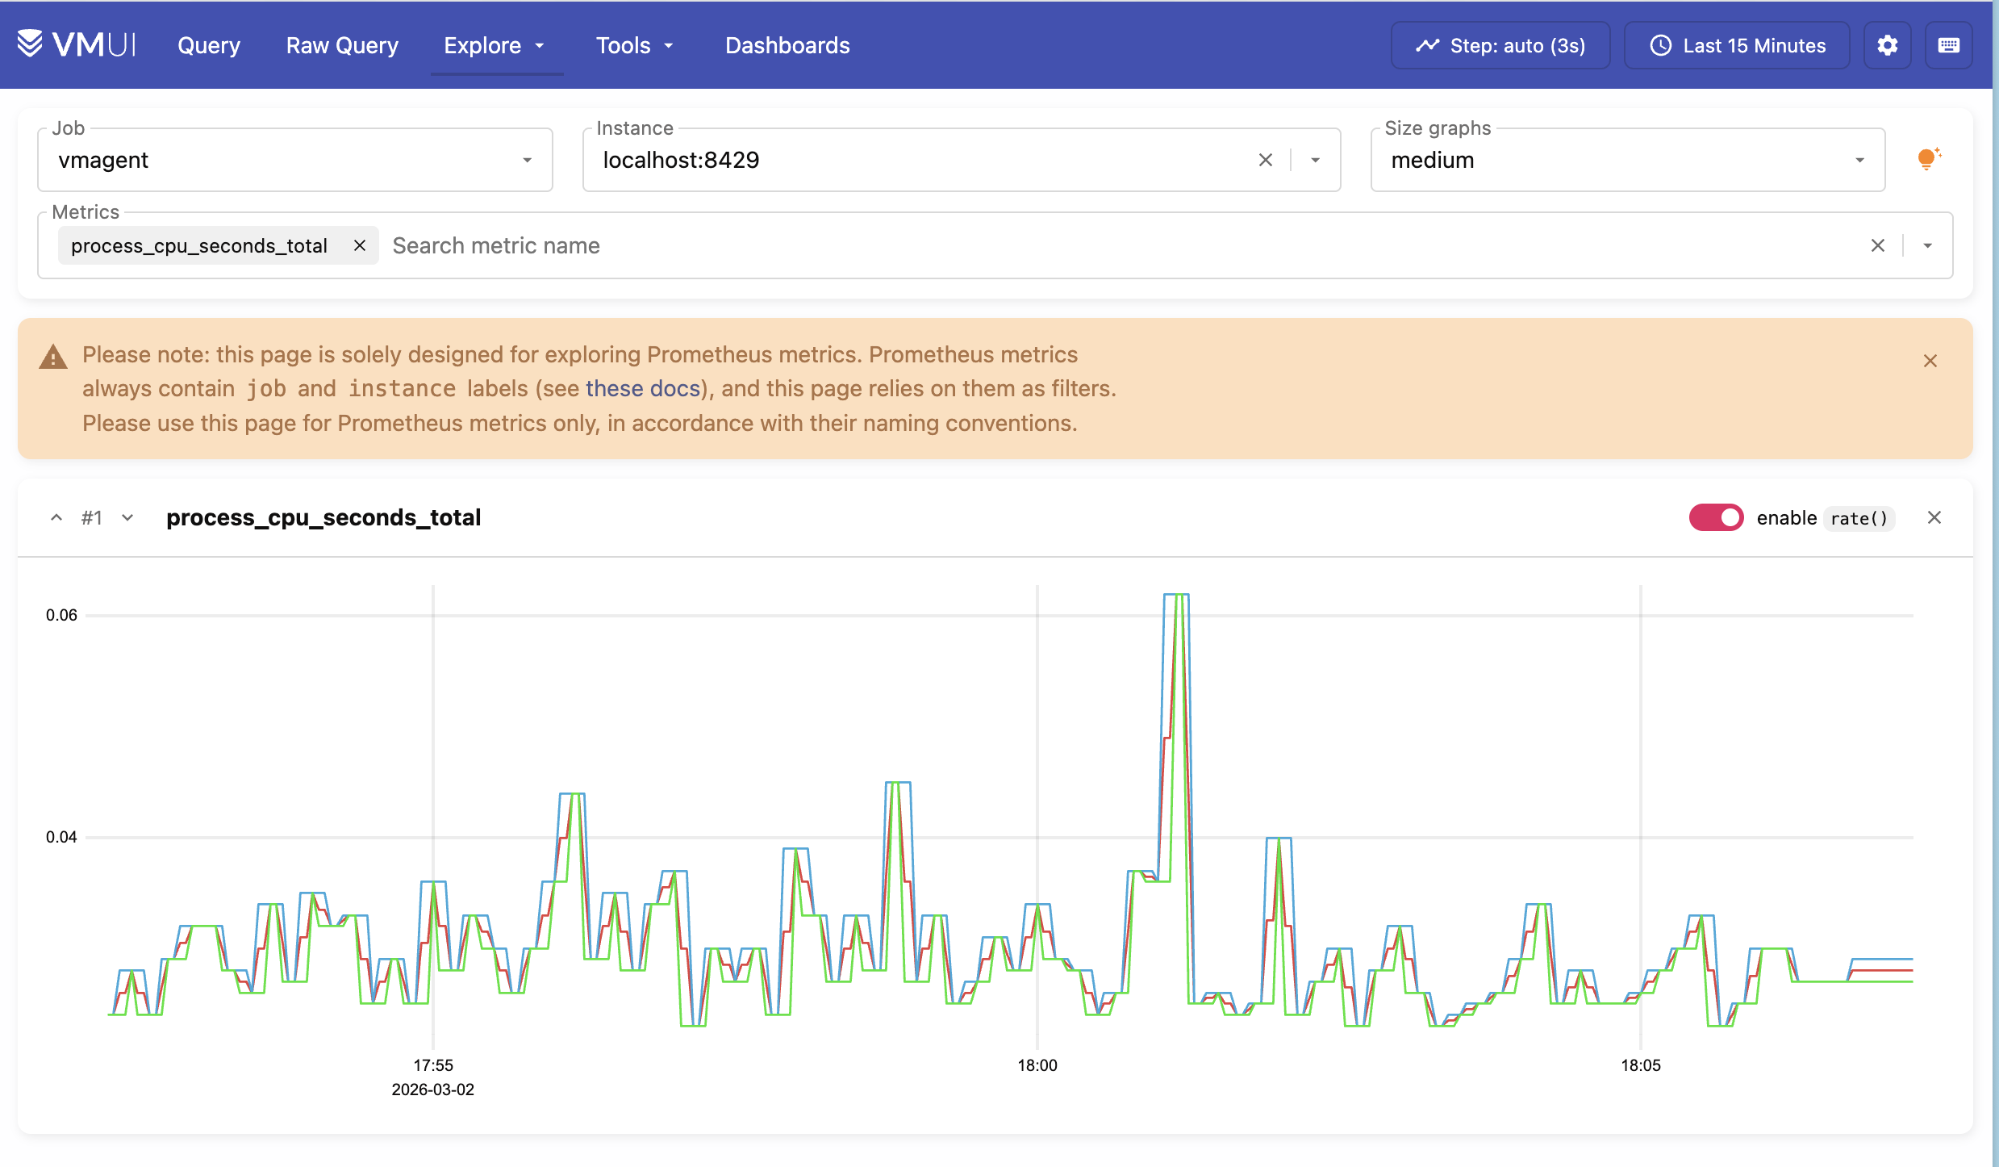Viewport: 1999px width, 1167px height.
Task: Click the process_cpu_seconds_total graph title
Action: tap(323, 517)
